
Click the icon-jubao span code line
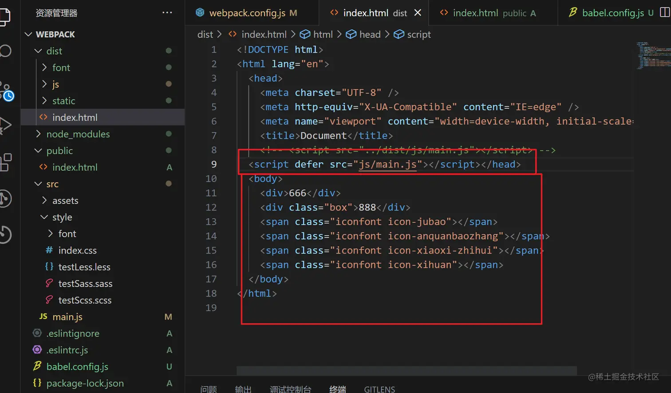tap(379, 222)
